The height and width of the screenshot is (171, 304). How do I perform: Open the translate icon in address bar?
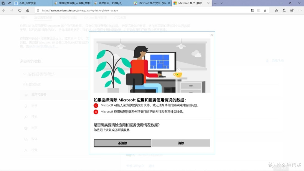(x=252, y=10)
